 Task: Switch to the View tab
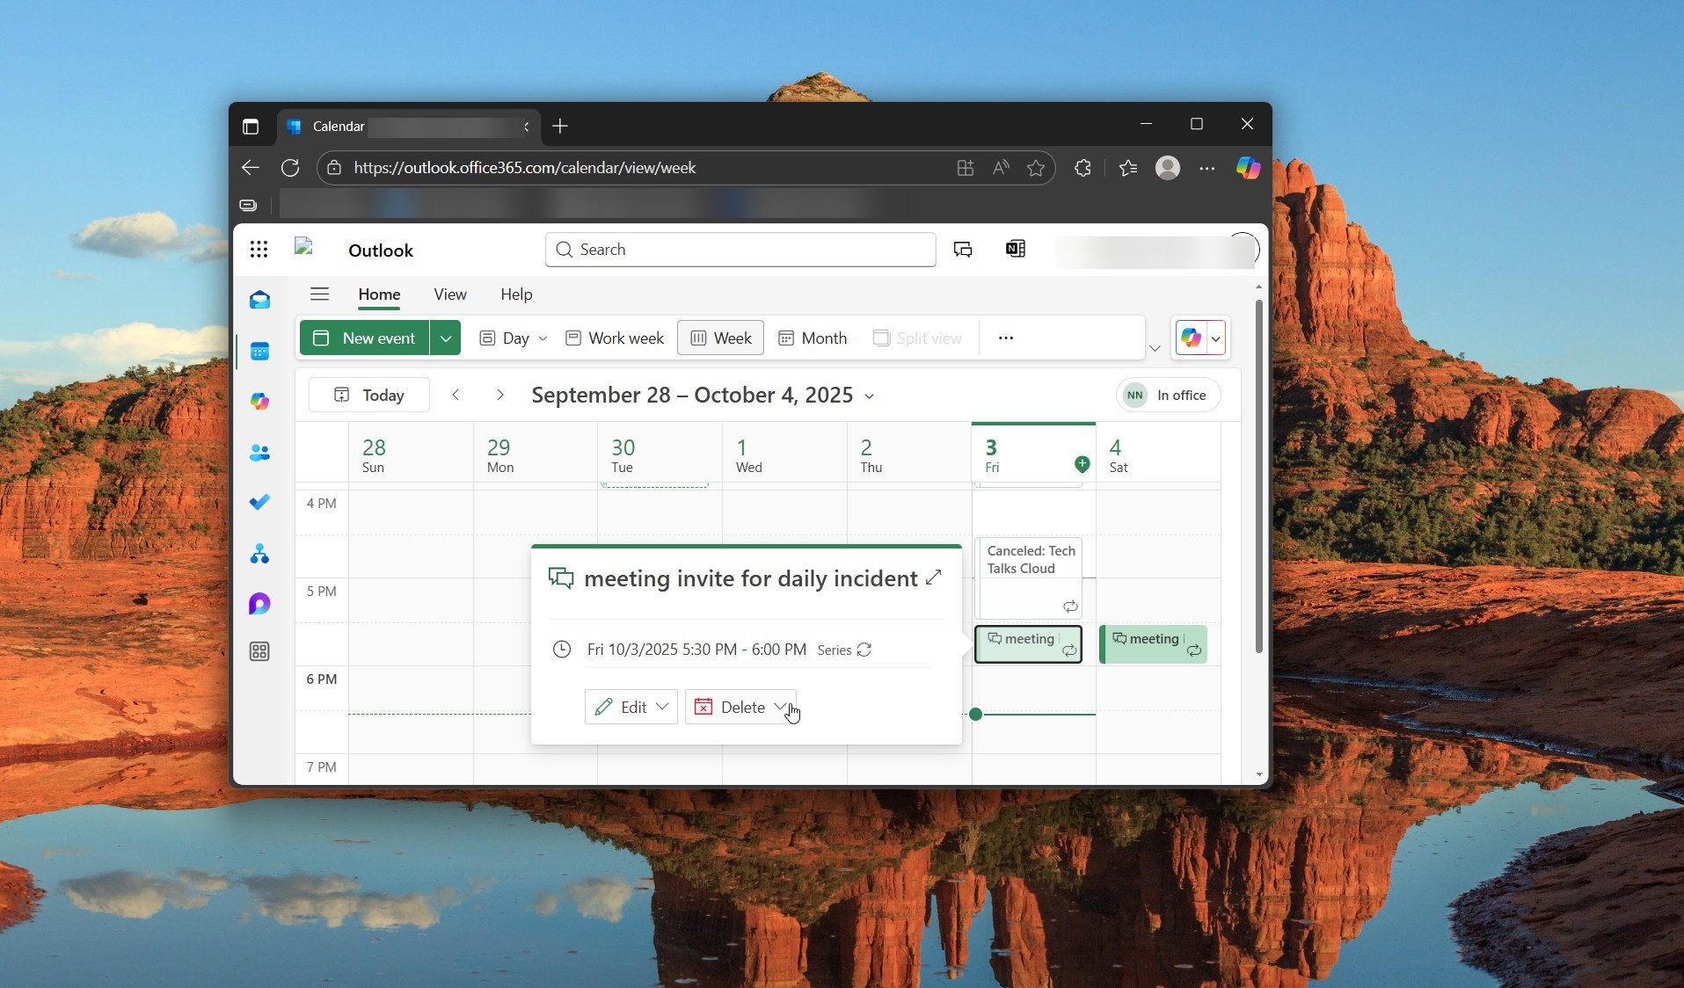449,294
